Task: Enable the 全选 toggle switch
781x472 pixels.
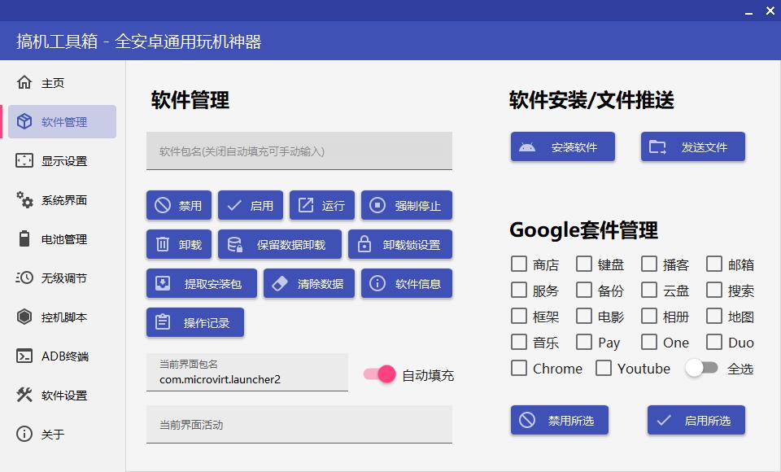Action: tap(701, 369)
